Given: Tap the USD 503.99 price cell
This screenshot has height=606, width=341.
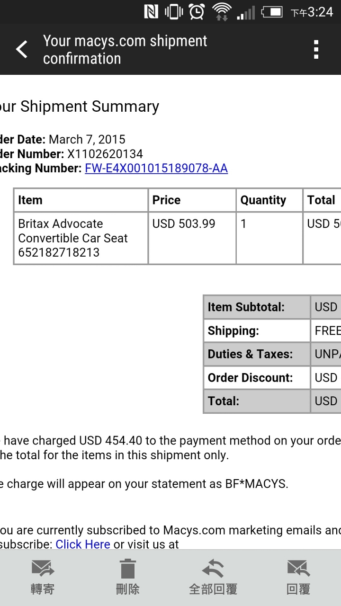Looking at the screenshot, I should coord(192,238).
